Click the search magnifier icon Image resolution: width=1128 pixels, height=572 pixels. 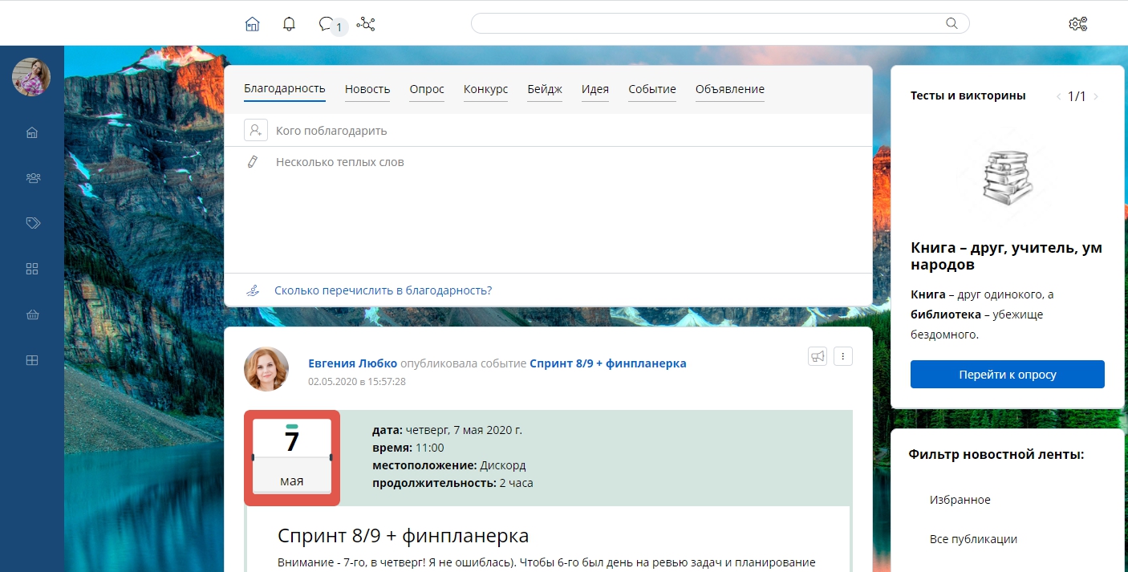tap(951, 23)
